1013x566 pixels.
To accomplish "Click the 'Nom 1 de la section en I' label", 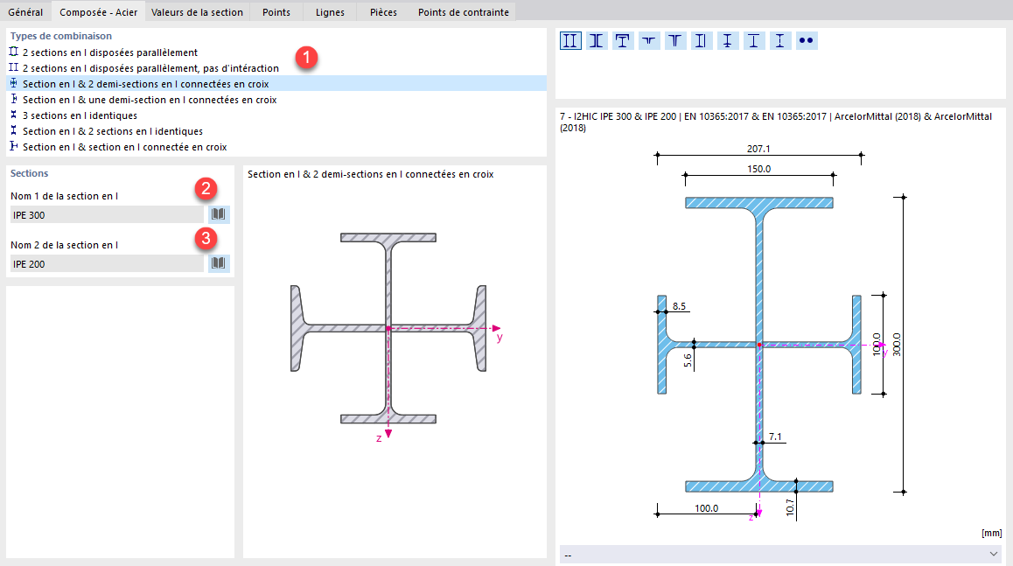I will 64,196.
